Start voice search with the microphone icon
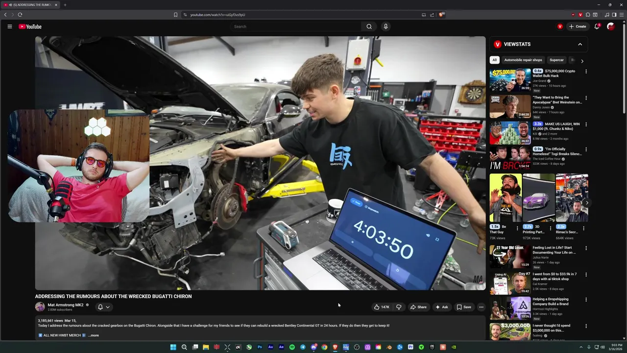Screen dimensions: 627x353 pyautogui.click(x=386, y=26)
